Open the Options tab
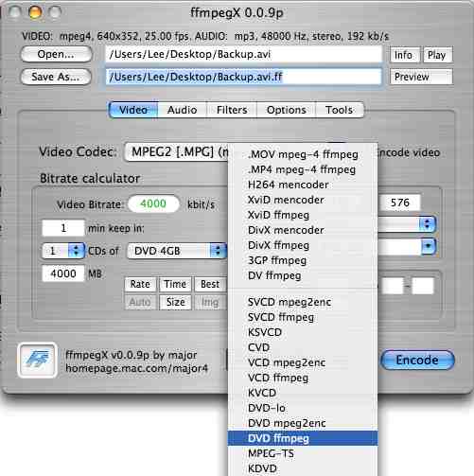Screen dimensions: 474x476 (x=286, y=110)
